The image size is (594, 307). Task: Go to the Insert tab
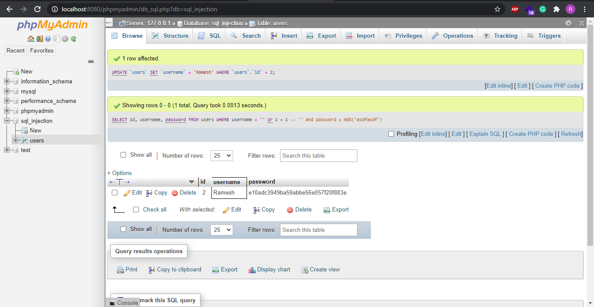pyautogui.click(x=284, y=36)
